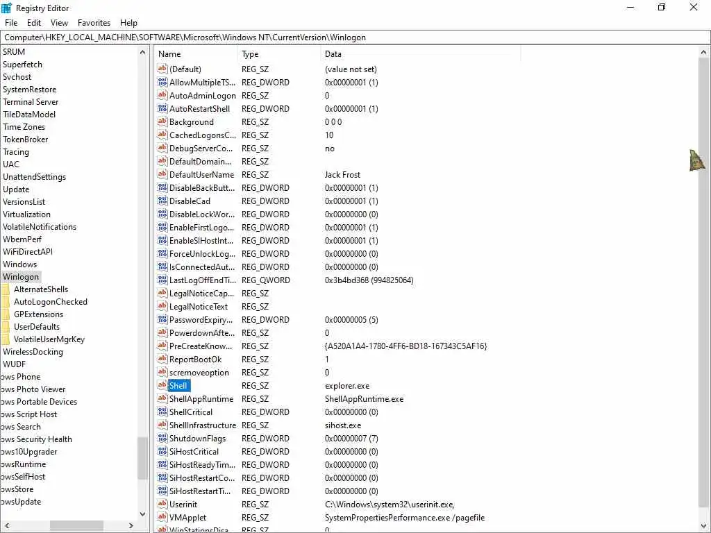Click the icon beside VMApplet
Image resolution: width=711 pixels, height=533 pixels.
pyautogui.click(x=162, y=517)
